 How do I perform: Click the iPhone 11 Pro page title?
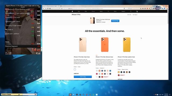(76, 15)
